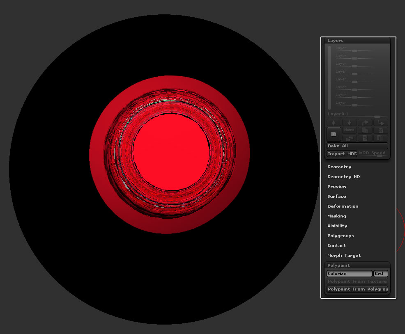Click the split layer icon
This screenshot has height=334, width=405.
(x=381, y=138)
